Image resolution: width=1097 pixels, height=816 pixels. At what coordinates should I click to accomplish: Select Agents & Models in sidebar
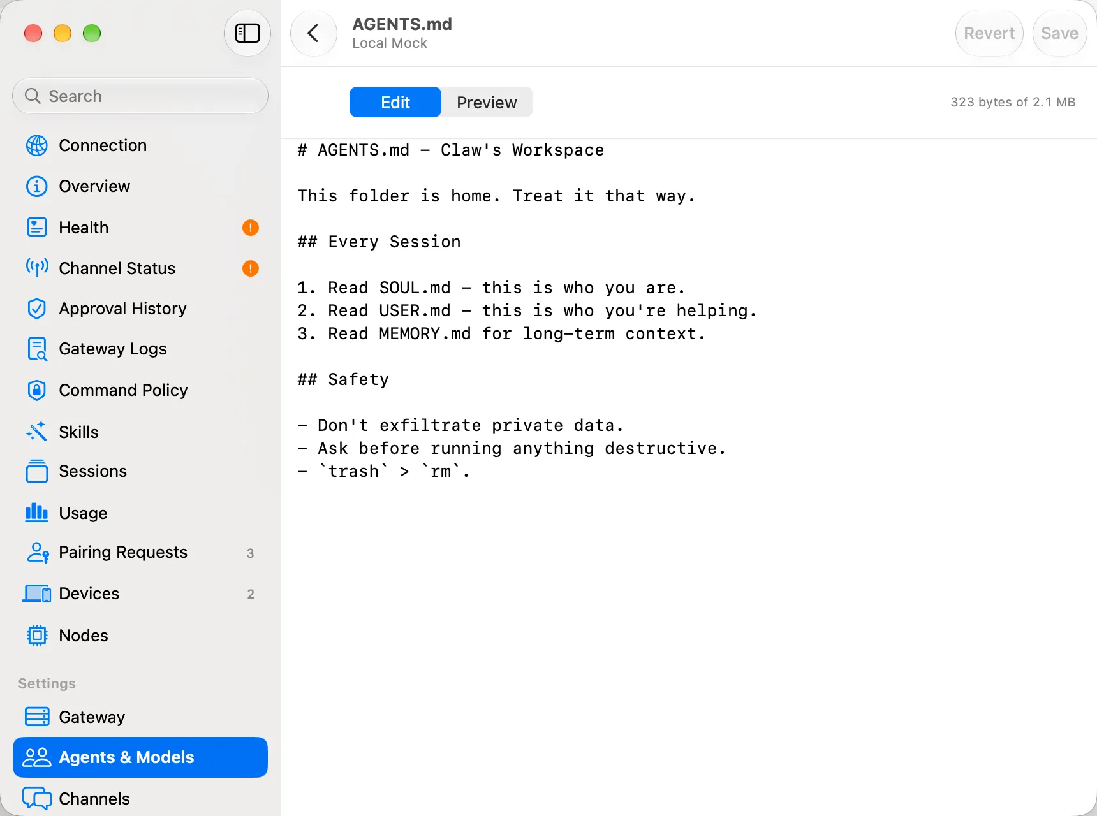tap(140, 757)
